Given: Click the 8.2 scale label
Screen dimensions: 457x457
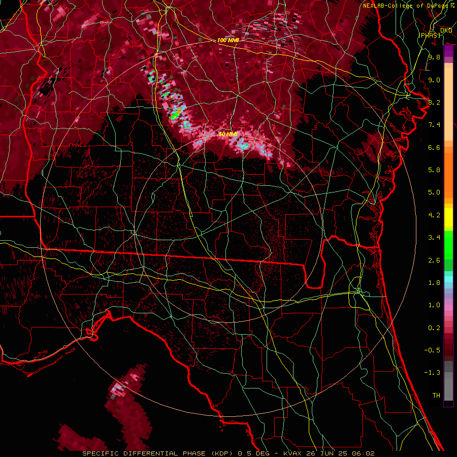Looking at the screenshot, I should [434, 102].
